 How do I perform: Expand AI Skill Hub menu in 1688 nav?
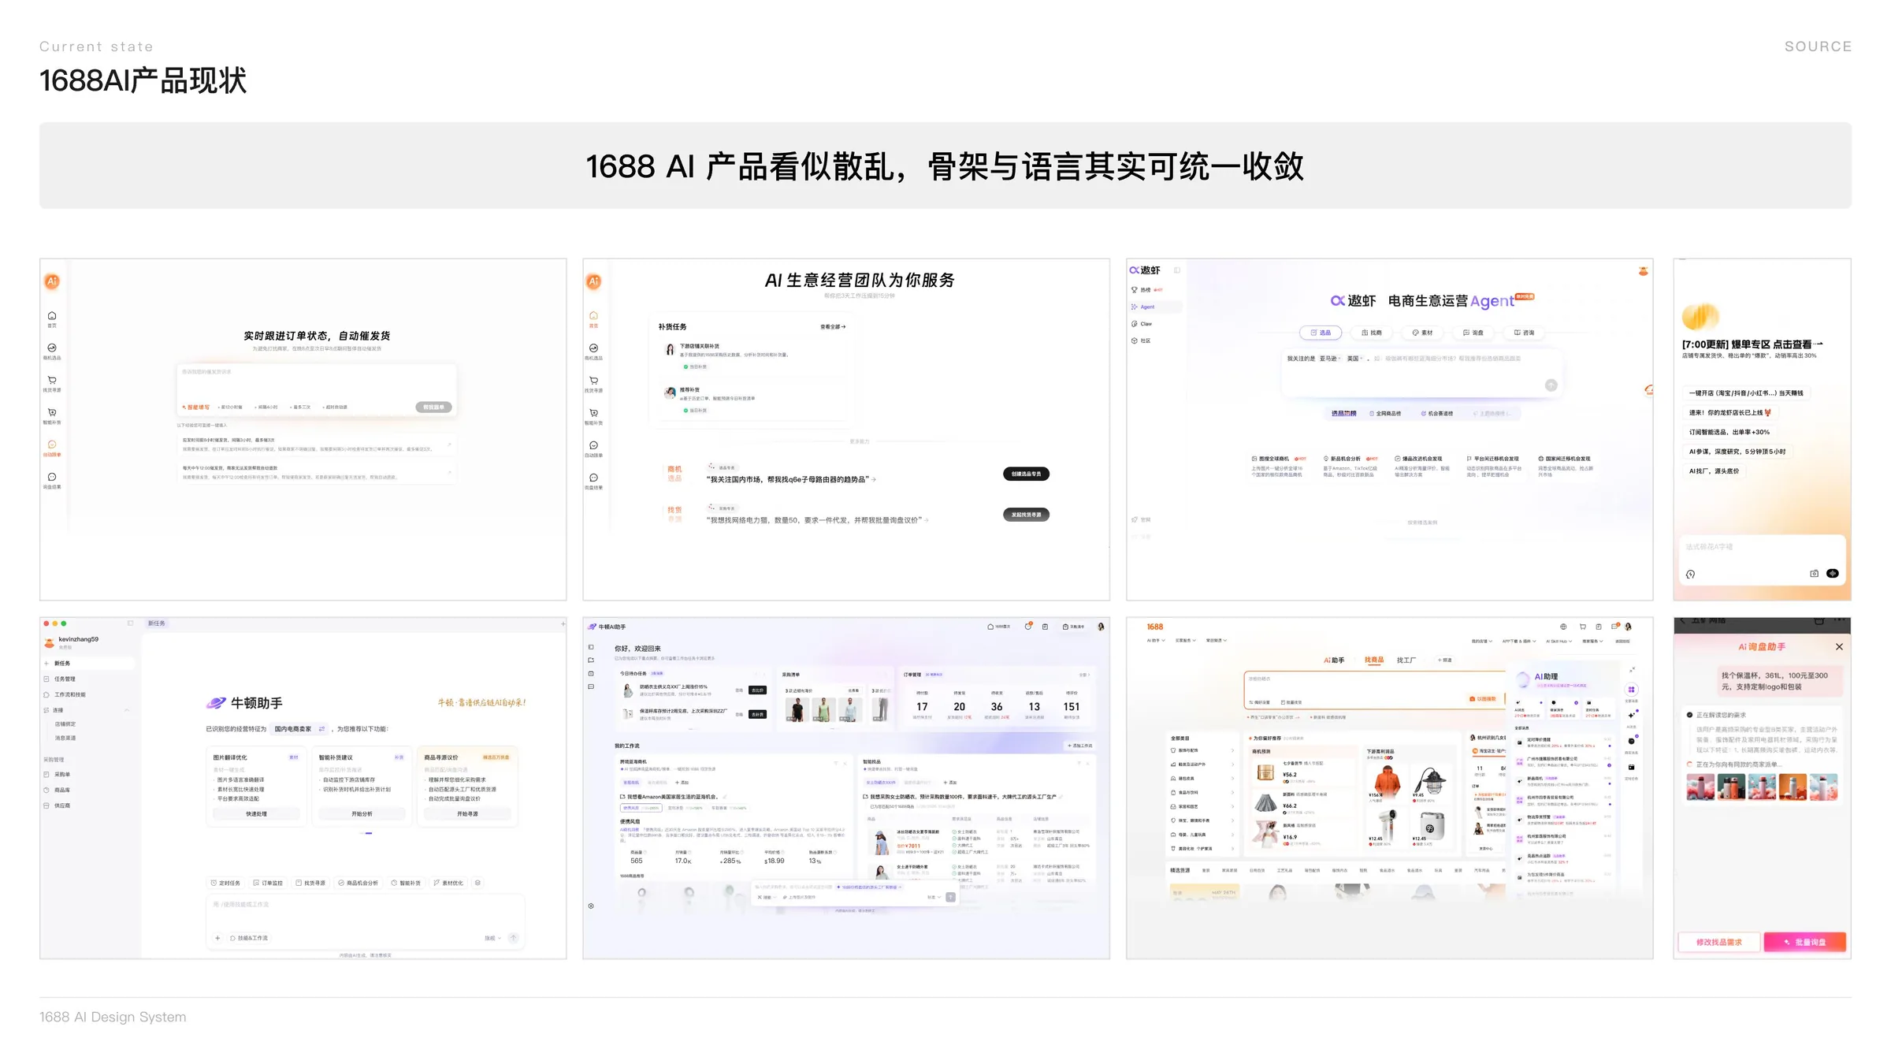[1558, 642]
